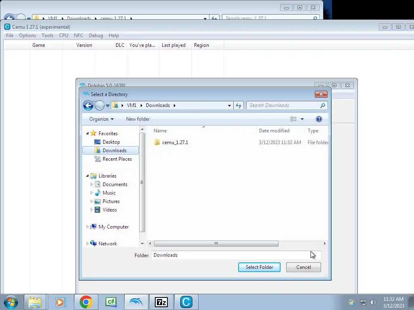
Task: Expand the Videos library
Action: 92,210
